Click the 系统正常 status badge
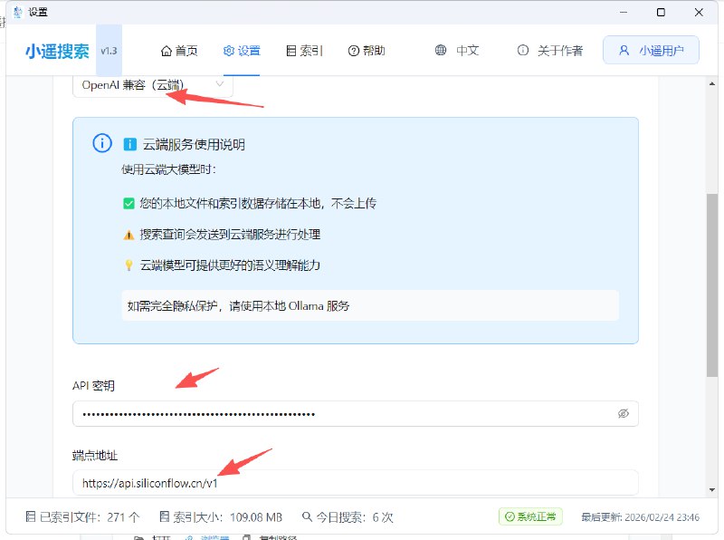Screen dimensions: 724x540 coord(529,516)
